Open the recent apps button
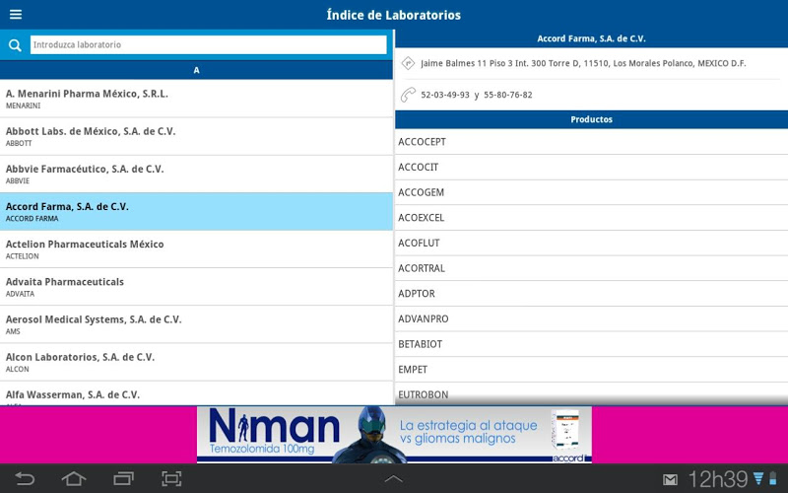The height and width of the screenshot is (493, 788). [x=123, y=478]
